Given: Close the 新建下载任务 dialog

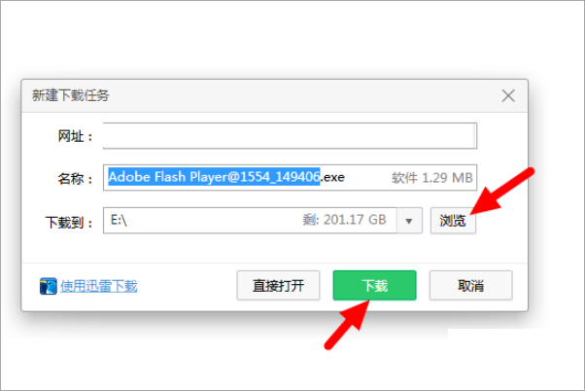Looking at the screenshot, I should click(x=508, y=95).
